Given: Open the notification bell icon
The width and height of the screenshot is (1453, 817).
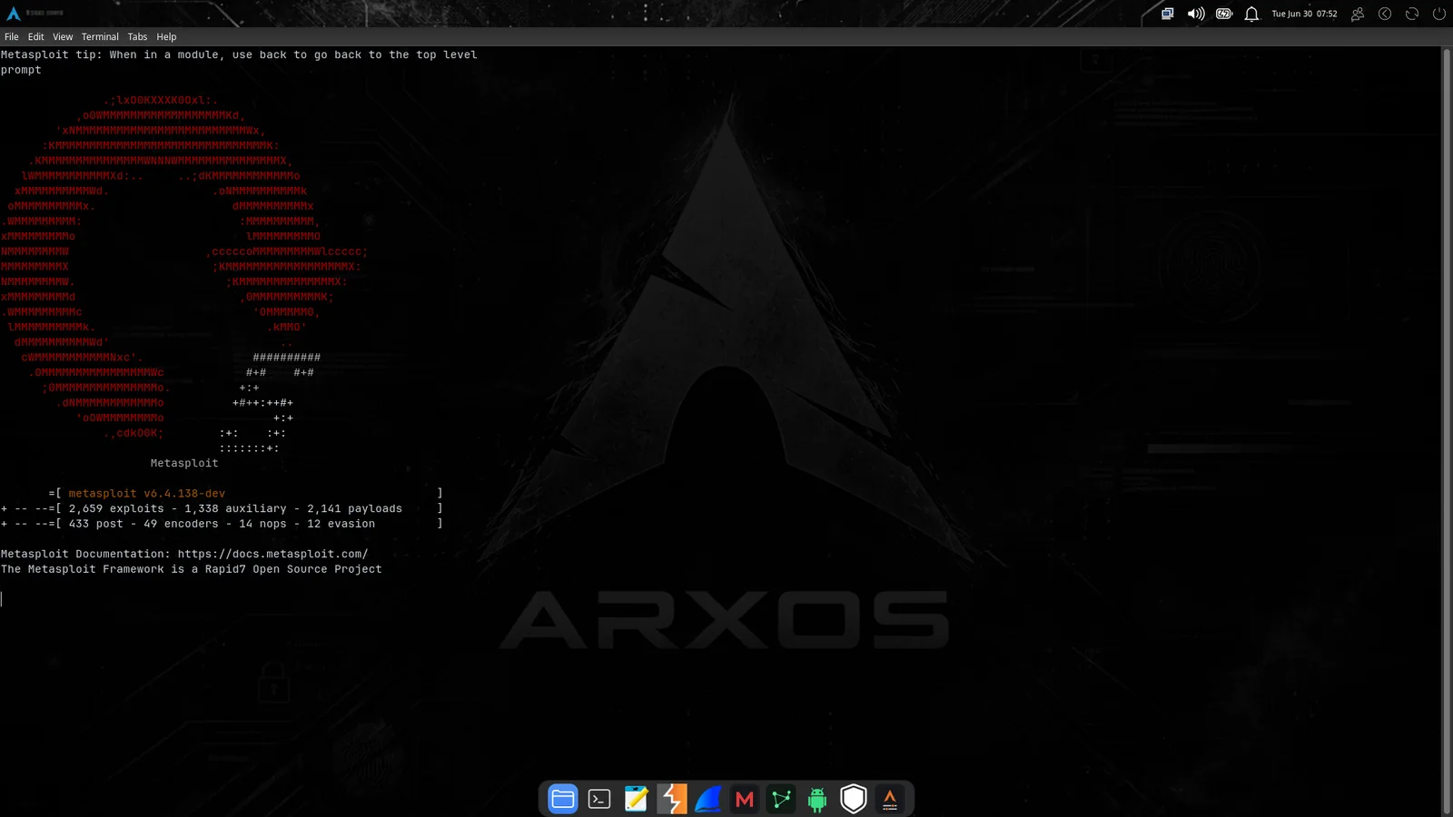Looking at the screenshot, I should tap(1251, 14).
